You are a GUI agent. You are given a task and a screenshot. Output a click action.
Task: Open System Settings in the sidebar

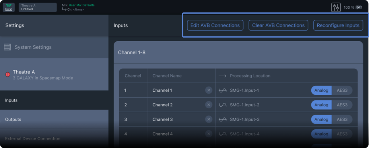[x=54, y=47]
